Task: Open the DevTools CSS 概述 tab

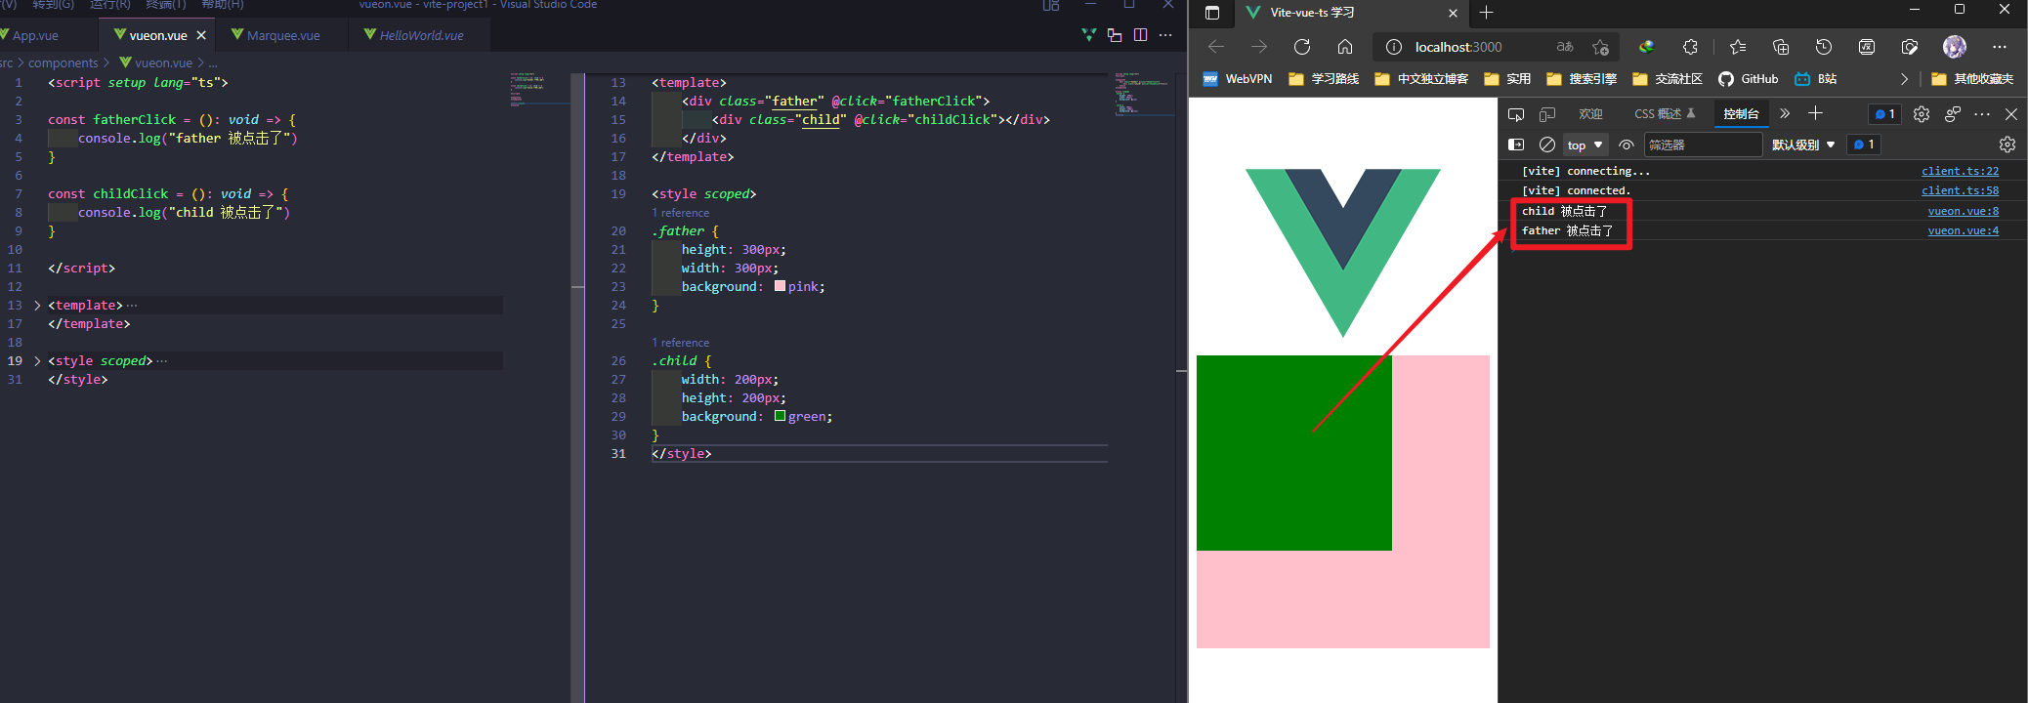Action: click(x=1665, y=114)
